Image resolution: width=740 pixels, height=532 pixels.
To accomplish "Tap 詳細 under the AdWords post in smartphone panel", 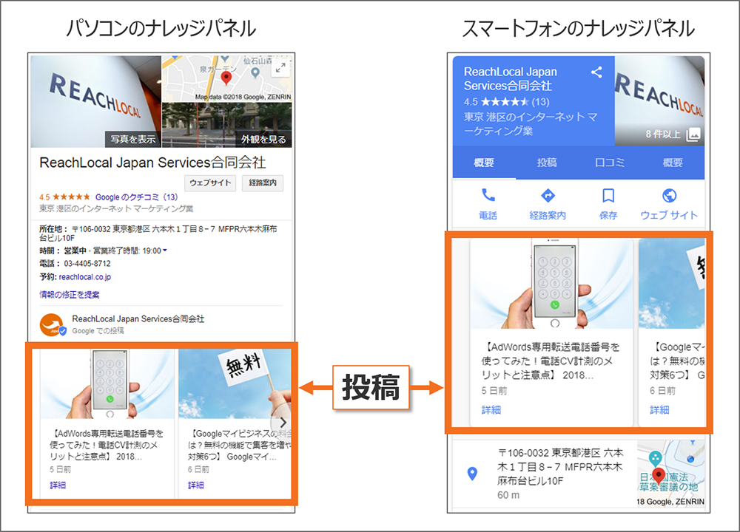I will click(x=491, y=409).
